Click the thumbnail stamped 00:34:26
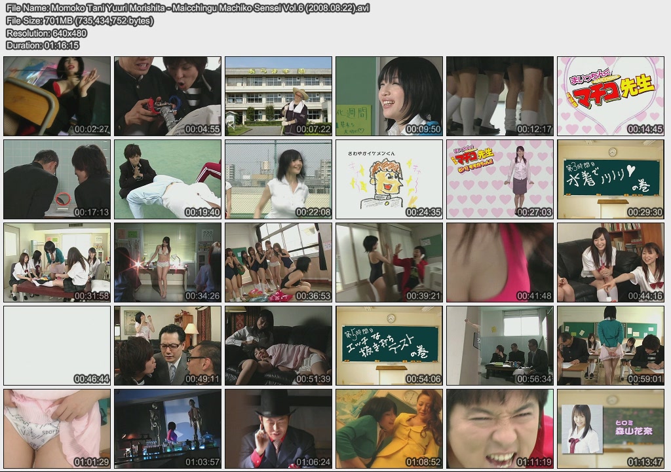This screenshot has width=671, height=472. (x=168, y=263)
